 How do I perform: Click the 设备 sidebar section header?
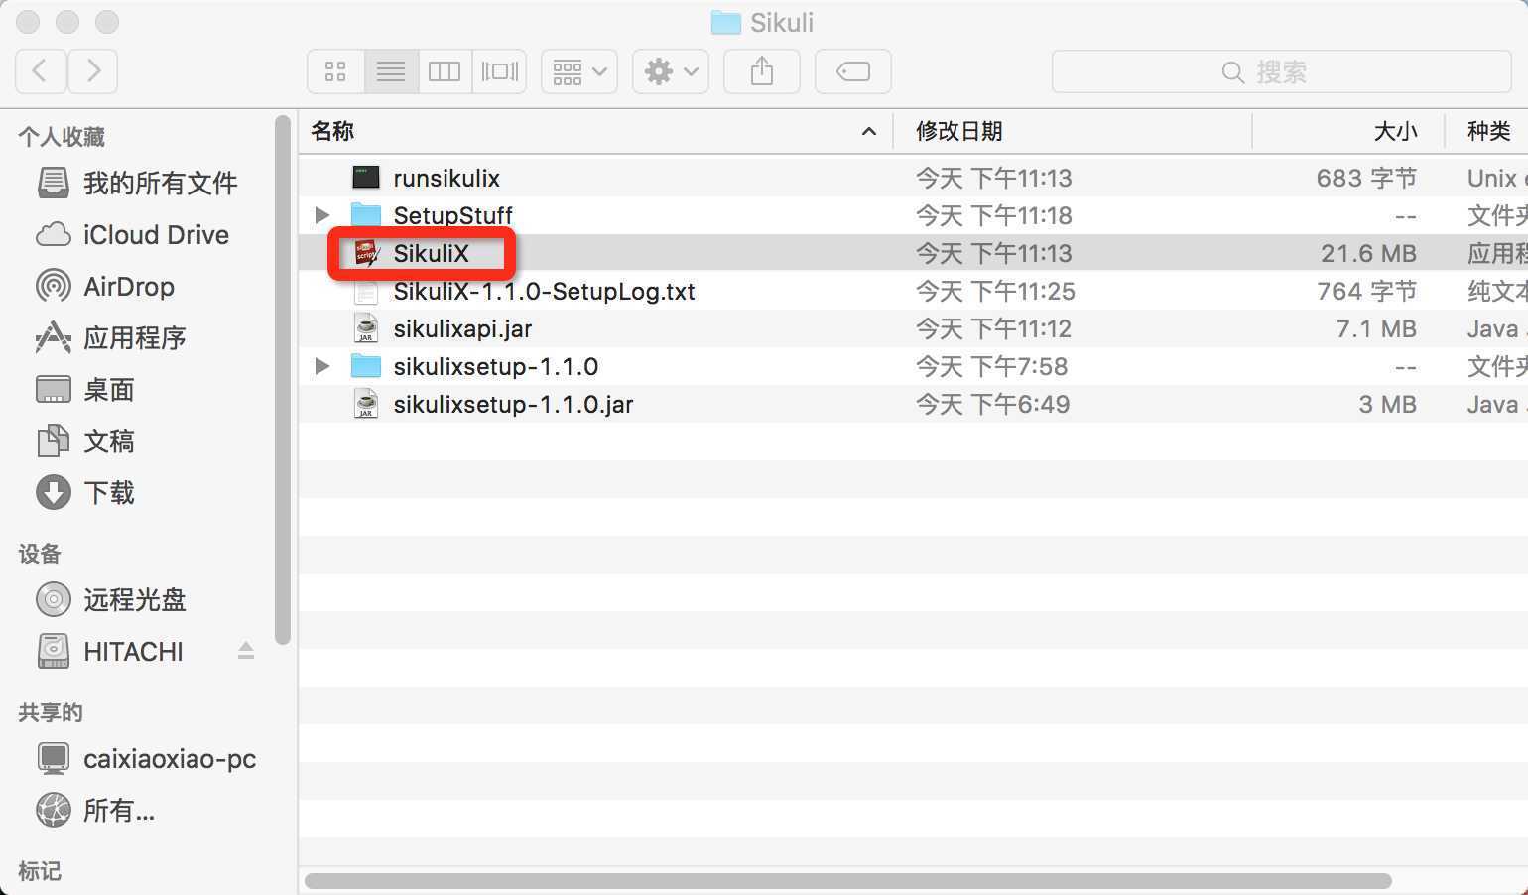pos(40,554)
